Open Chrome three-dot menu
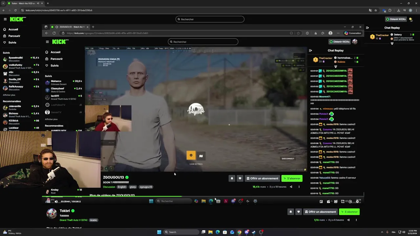 (416, 10)
